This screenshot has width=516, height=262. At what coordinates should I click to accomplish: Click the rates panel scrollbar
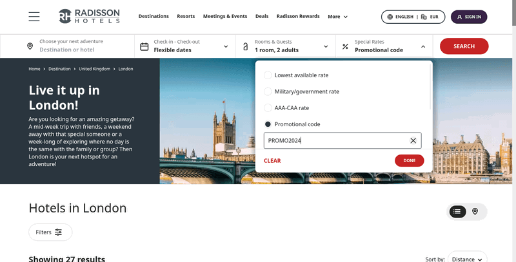click(430, 86)
